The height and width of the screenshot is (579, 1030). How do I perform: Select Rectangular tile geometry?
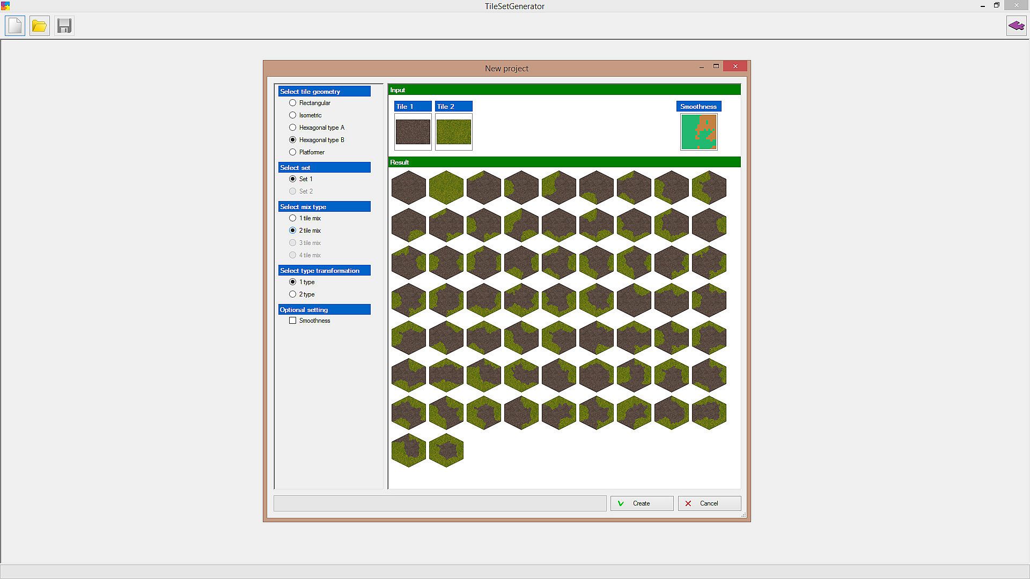point(293,103)
